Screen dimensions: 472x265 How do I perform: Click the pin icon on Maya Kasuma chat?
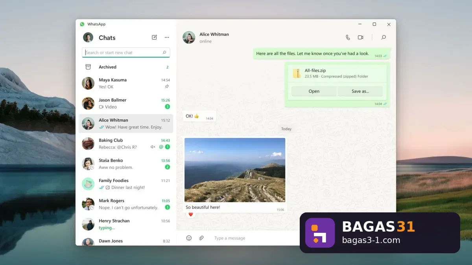(x=167, y=87)
